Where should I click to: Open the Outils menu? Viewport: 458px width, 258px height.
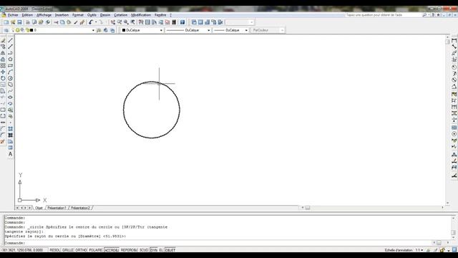click(92, 15)
